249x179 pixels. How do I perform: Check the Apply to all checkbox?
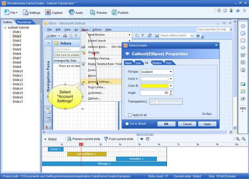[x=130, y=115]
